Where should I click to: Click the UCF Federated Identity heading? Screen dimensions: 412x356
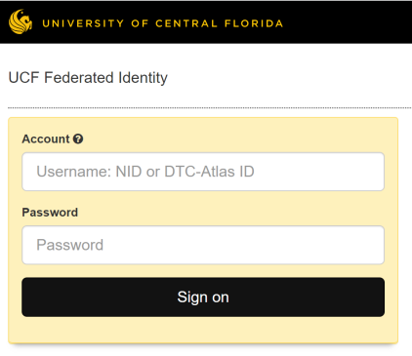click(88, 78)
